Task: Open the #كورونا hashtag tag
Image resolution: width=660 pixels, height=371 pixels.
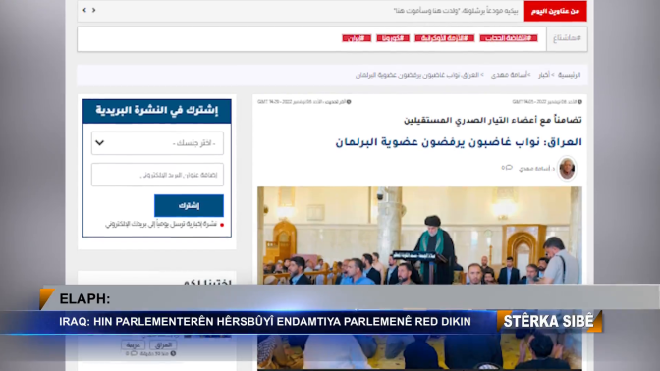Action: 393,38
